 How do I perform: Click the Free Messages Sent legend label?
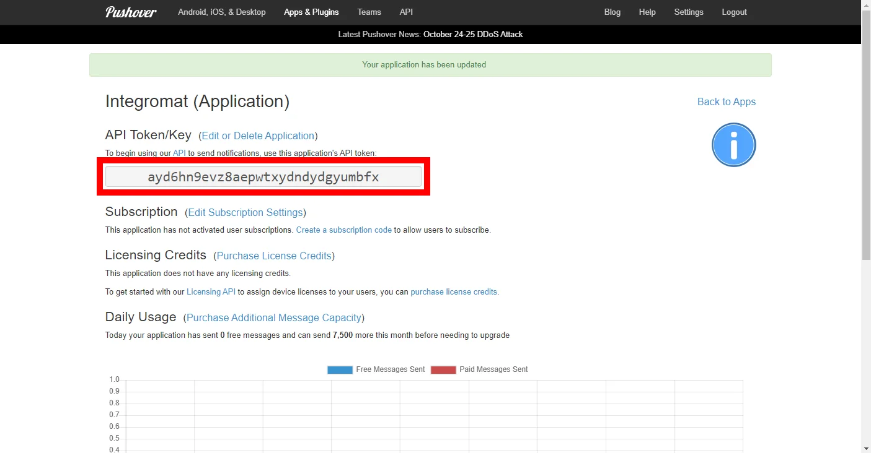(x=391, y=369)
